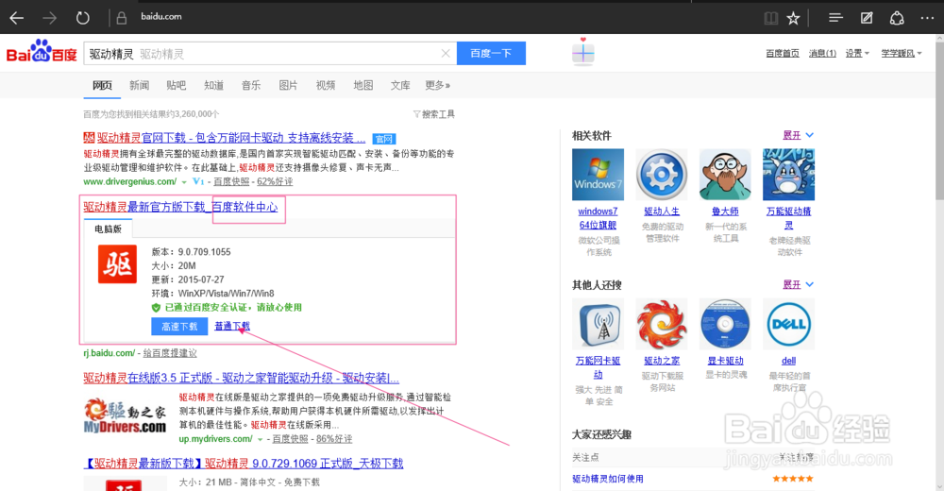The image size is (944, 491).
Task: Select the 电脑版 tab
Action: click(x=109, y=229)
